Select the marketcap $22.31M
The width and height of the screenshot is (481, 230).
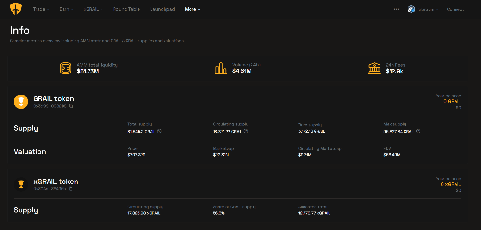click(x=221, y=155)
